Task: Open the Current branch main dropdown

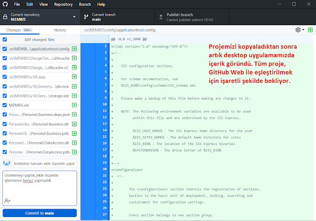Action: [x=118, y=17]
